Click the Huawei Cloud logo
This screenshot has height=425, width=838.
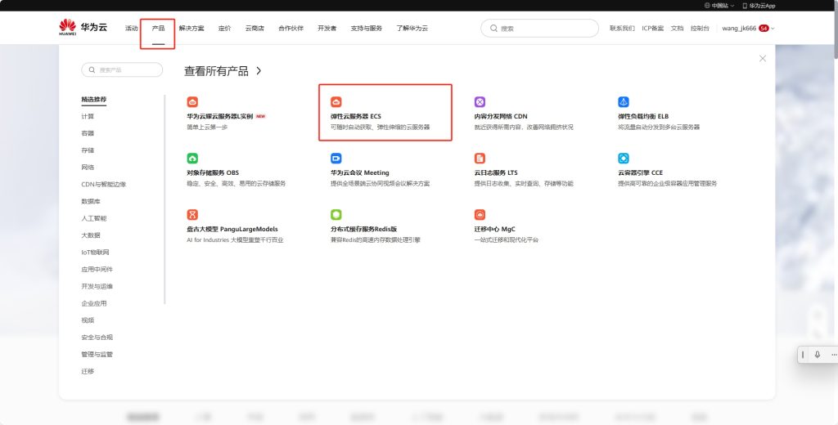(x=83, y=27)
